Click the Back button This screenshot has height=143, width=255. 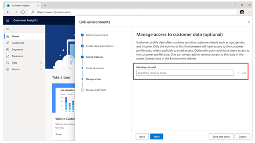coord(142,137)
